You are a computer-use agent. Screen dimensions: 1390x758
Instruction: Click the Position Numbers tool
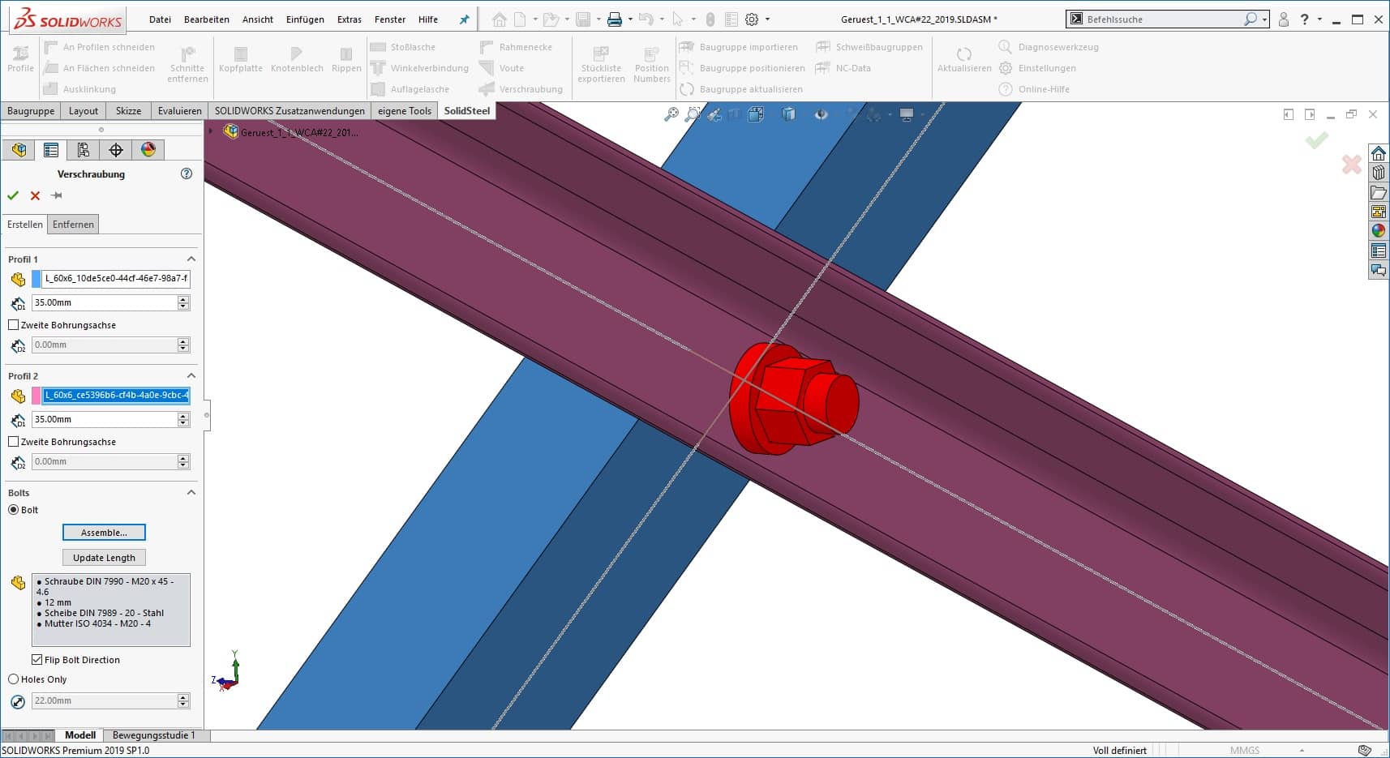click(x=652, y=64)
